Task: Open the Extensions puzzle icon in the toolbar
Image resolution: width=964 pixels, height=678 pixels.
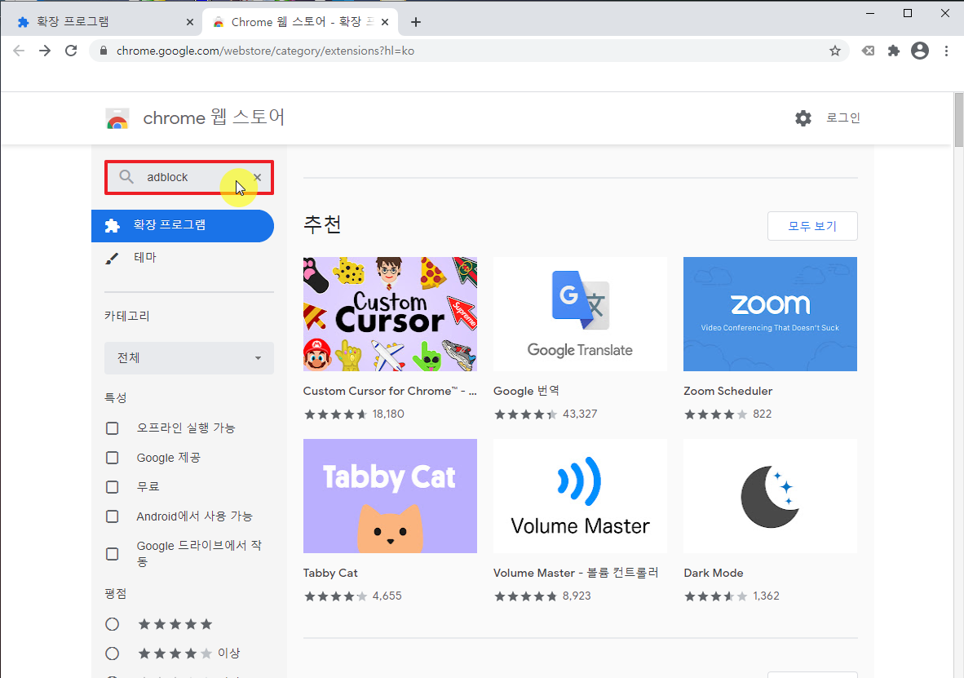Action: [x=894, y=51]
